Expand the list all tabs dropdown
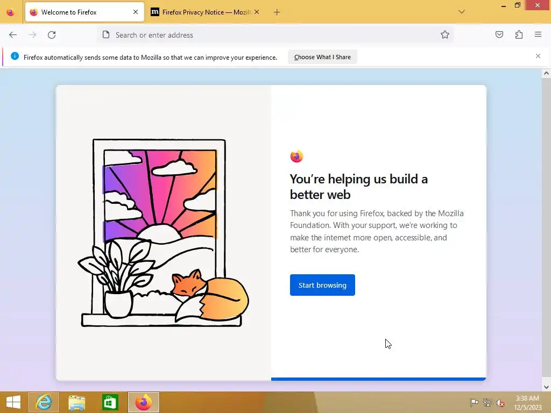The height and width of the screenshot is (413, 551). pyautogui.click(x=462, y=12)
